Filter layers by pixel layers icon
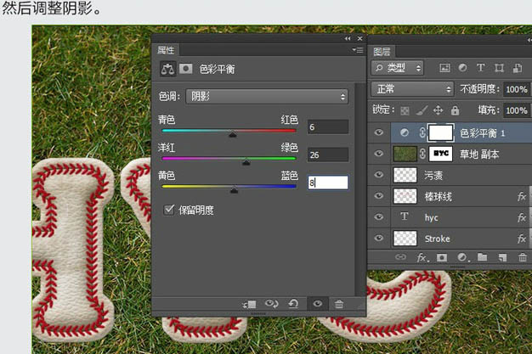 tap(444, 68)
